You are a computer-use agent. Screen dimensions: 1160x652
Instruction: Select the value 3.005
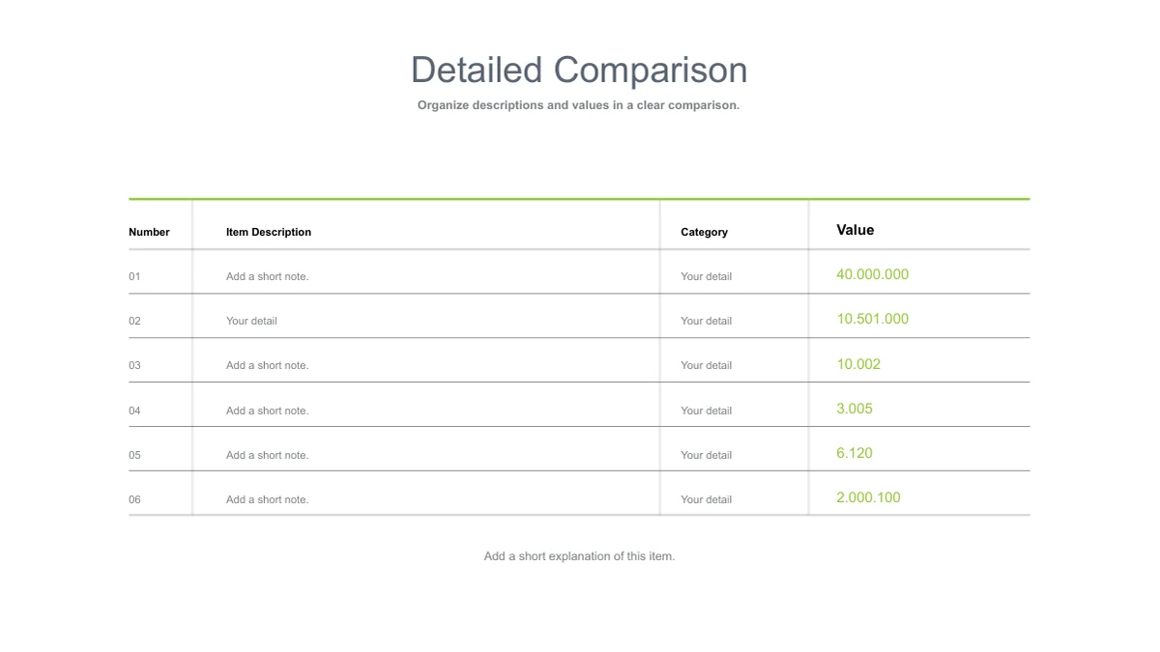(855, 409)
